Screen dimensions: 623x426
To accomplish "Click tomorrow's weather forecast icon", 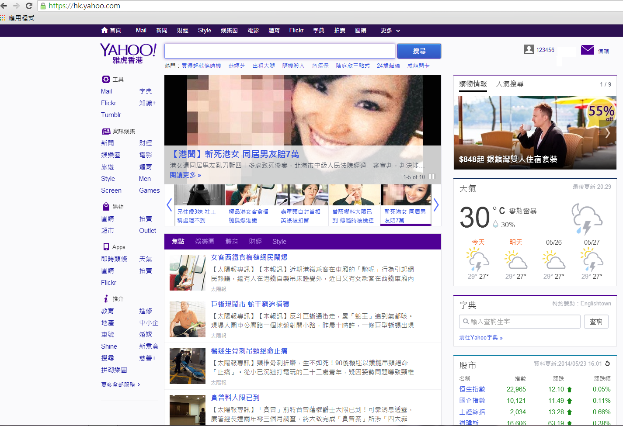I will [516, 260].
